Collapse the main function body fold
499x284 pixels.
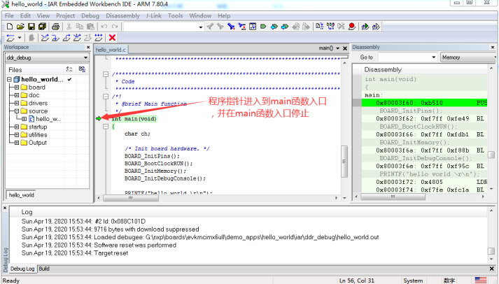(x=106, y=127)
